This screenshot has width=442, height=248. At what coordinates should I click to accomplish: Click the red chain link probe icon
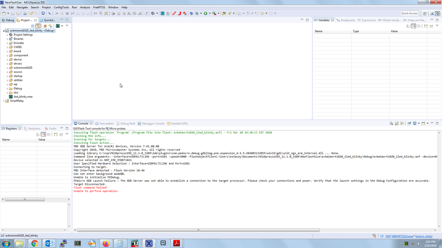(174, 13)
